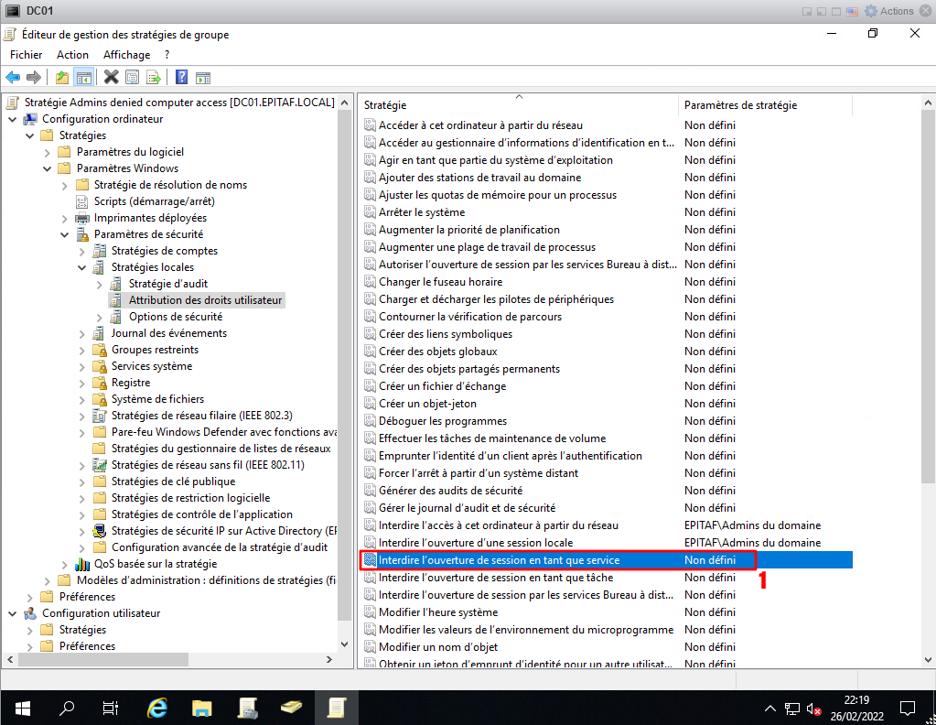The image size is (936, 725).
Task: Expand the Stratégies de comptes node
Action: click(82, 251)
